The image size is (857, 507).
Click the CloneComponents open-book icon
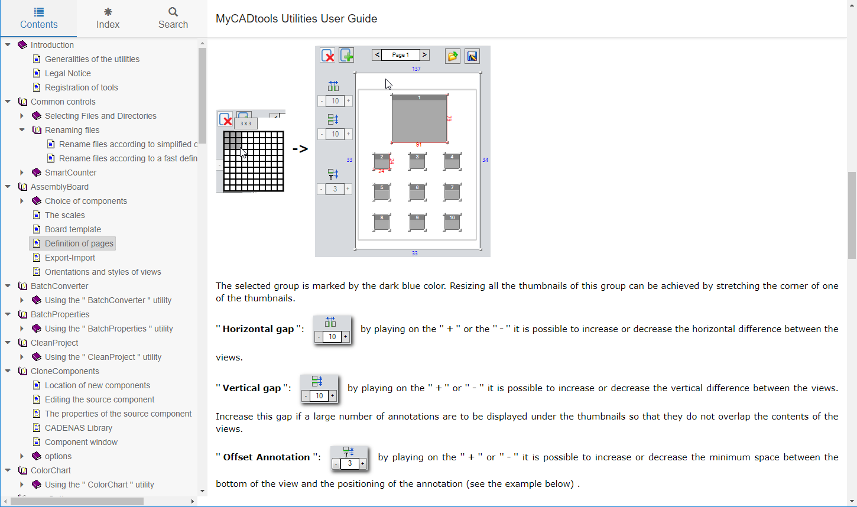pos(22,371)
